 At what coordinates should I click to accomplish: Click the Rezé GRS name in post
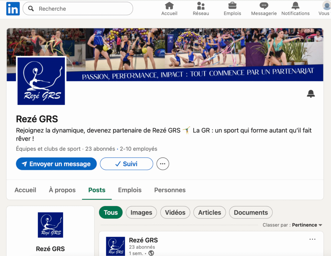(x=143, y=240)
